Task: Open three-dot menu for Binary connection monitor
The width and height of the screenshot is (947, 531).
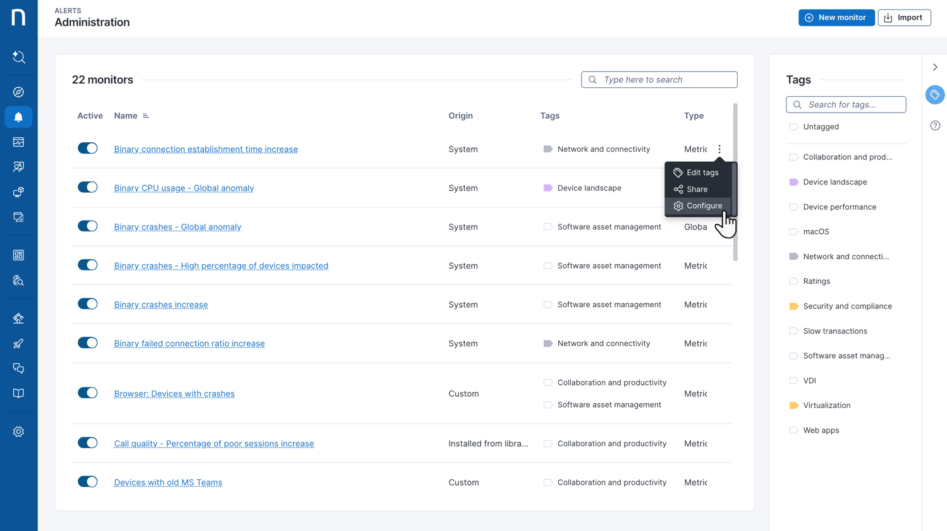Action: tap(719, 149)
